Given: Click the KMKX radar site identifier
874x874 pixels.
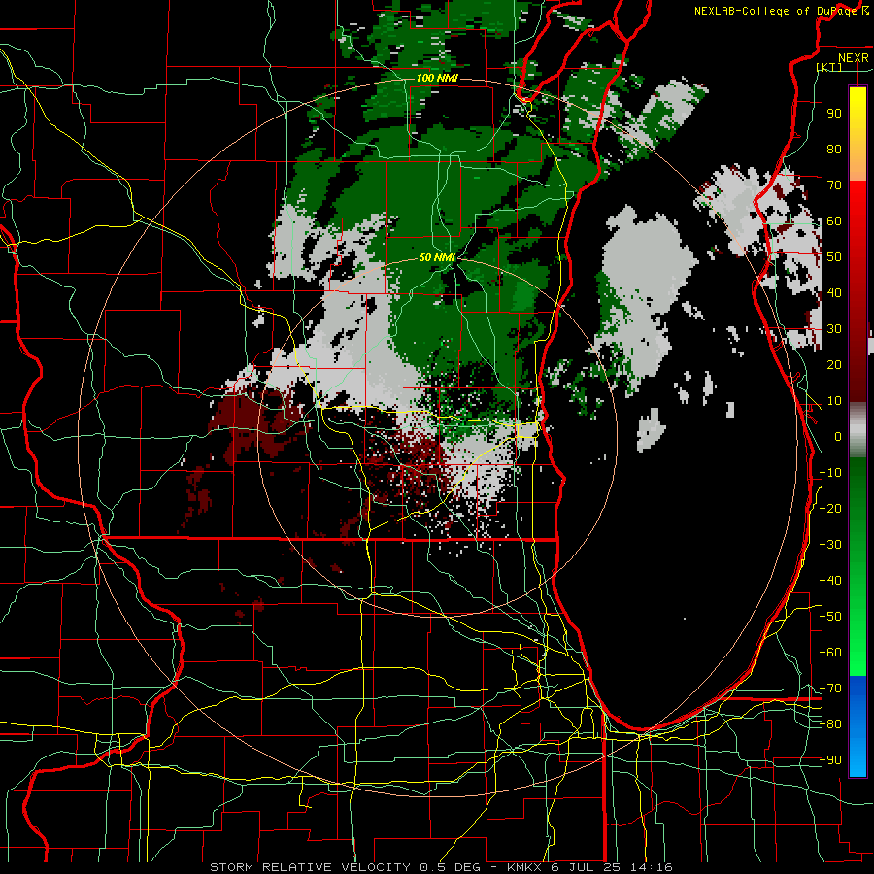Looking at the screenshot, I should point(524,867).
